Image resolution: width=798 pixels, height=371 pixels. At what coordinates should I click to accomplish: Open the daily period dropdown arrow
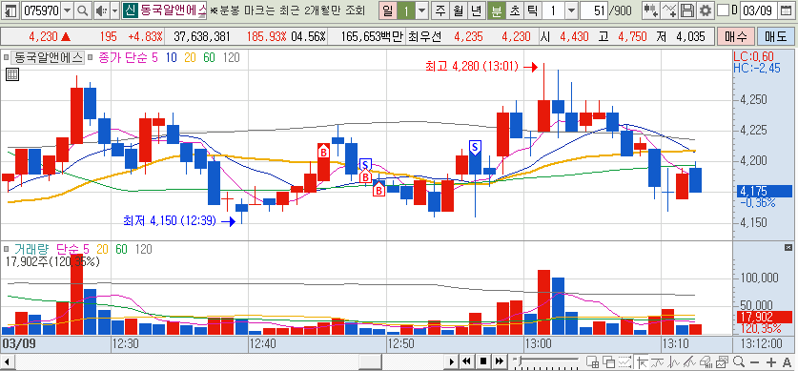click(422, 10)
